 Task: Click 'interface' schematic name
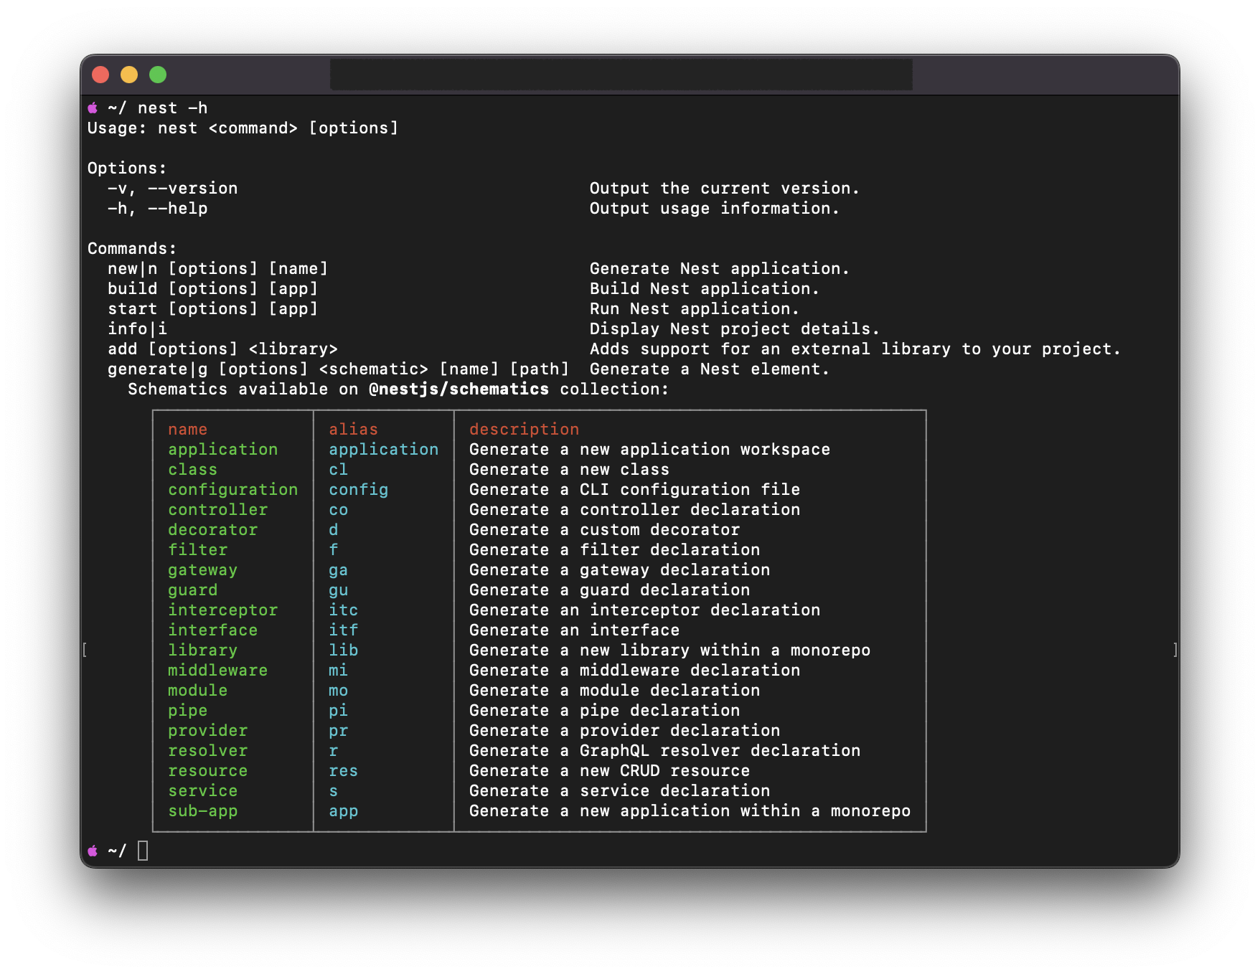pyautogui.click(x=213, y=630)
